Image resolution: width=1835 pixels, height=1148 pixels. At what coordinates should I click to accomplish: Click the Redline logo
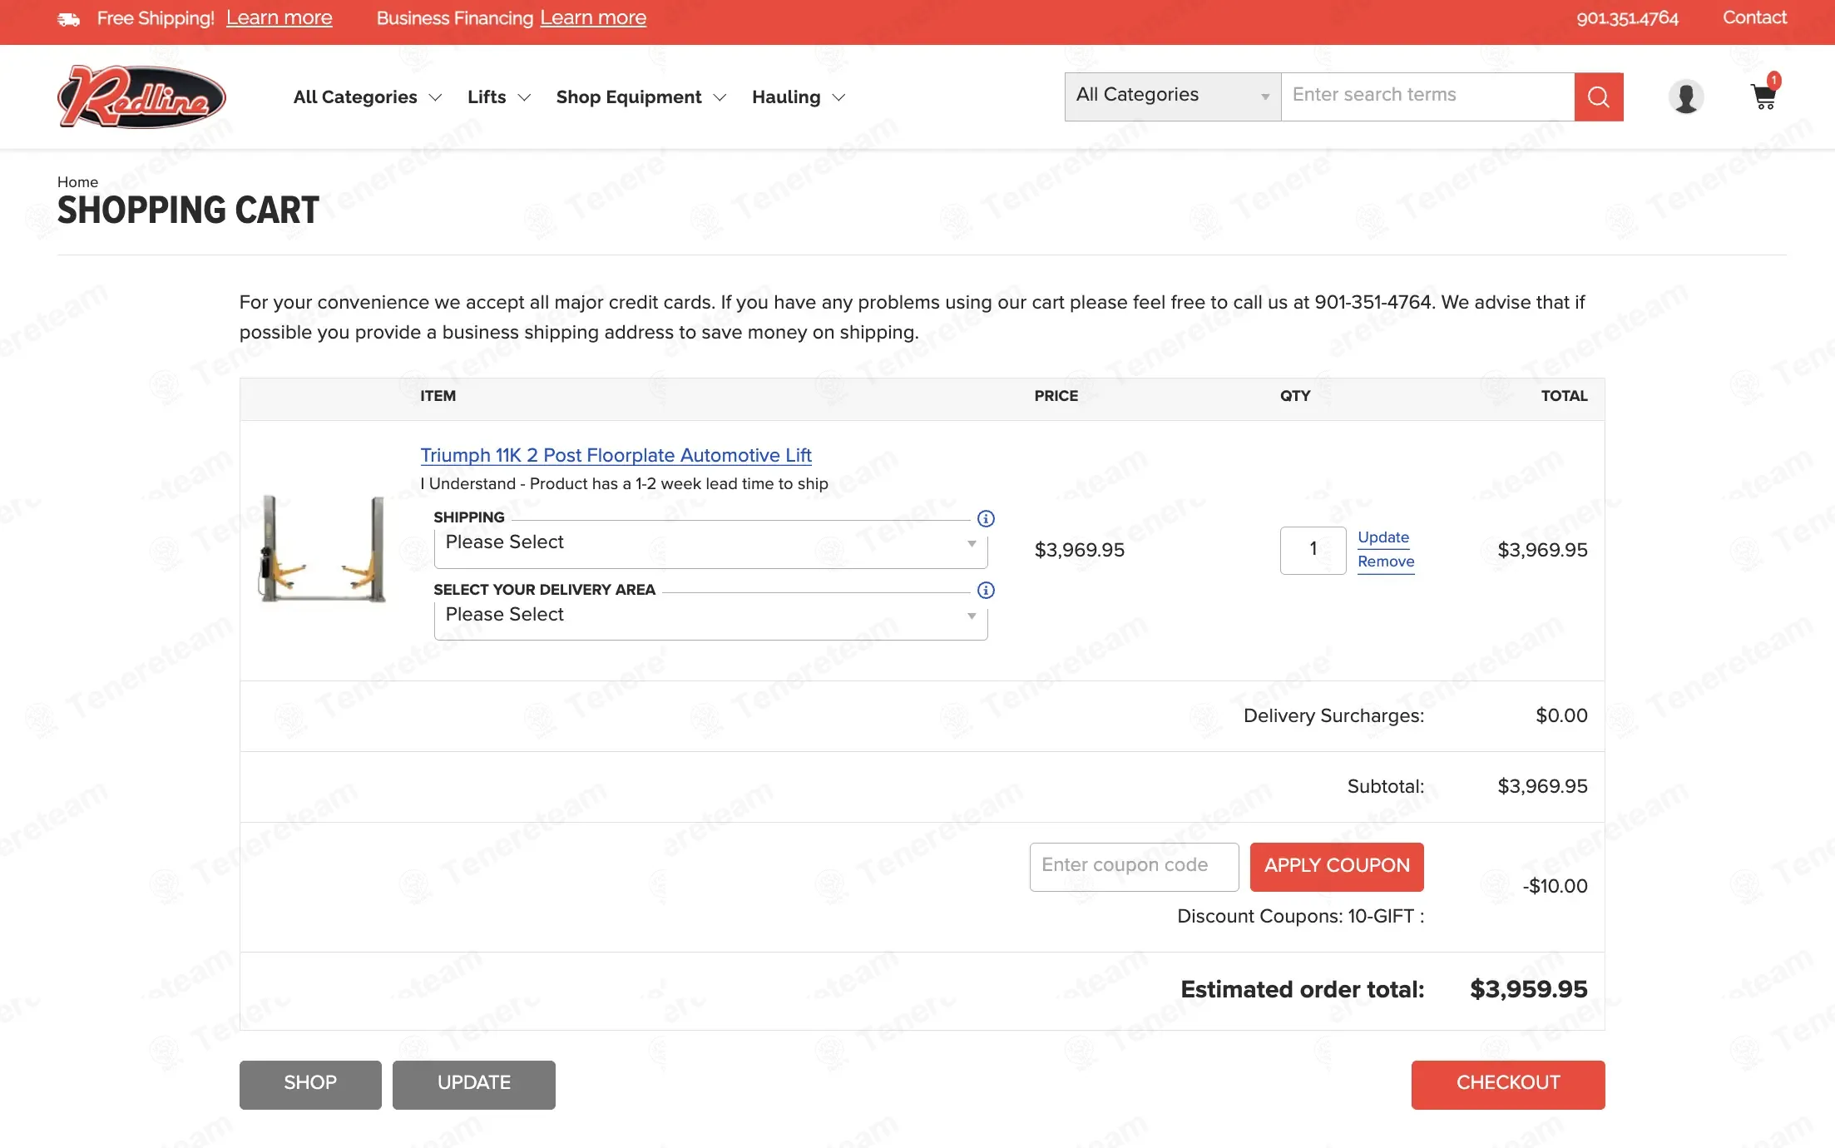(x=141, y=97)
